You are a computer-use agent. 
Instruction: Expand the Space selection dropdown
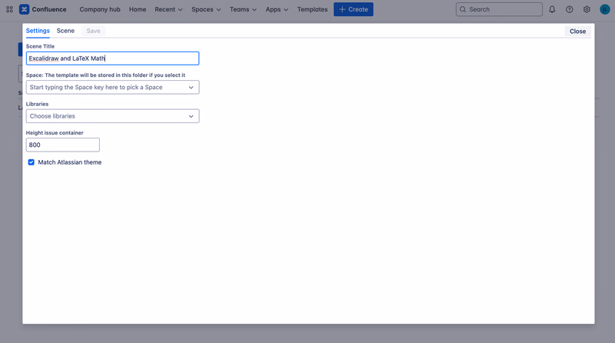pyautogui.click(x=112, y=87)
